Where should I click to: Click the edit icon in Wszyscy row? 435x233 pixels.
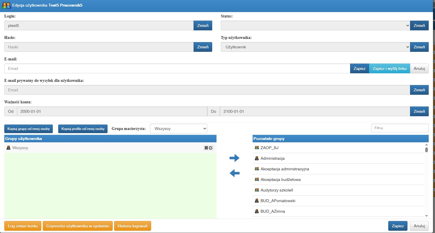coord(211,148)
